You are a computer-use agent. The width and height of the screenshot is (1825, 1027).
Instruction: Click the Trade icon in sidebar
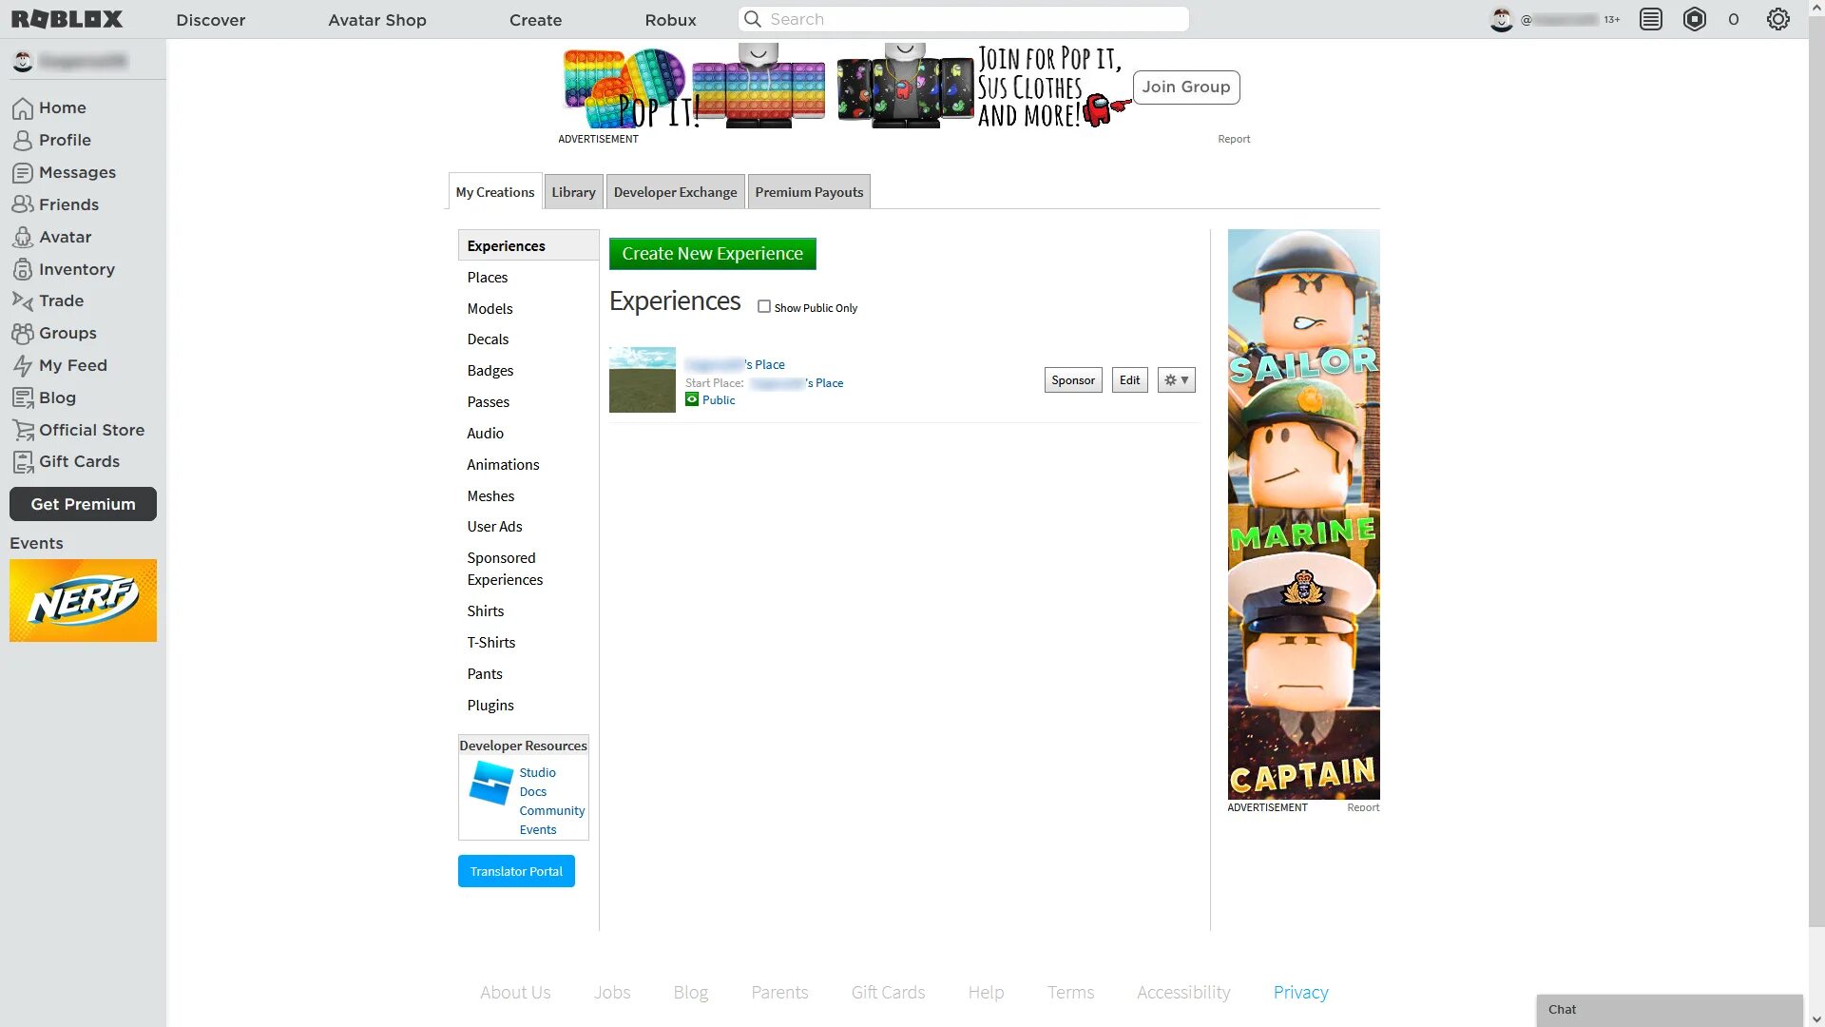click(21, 300)
